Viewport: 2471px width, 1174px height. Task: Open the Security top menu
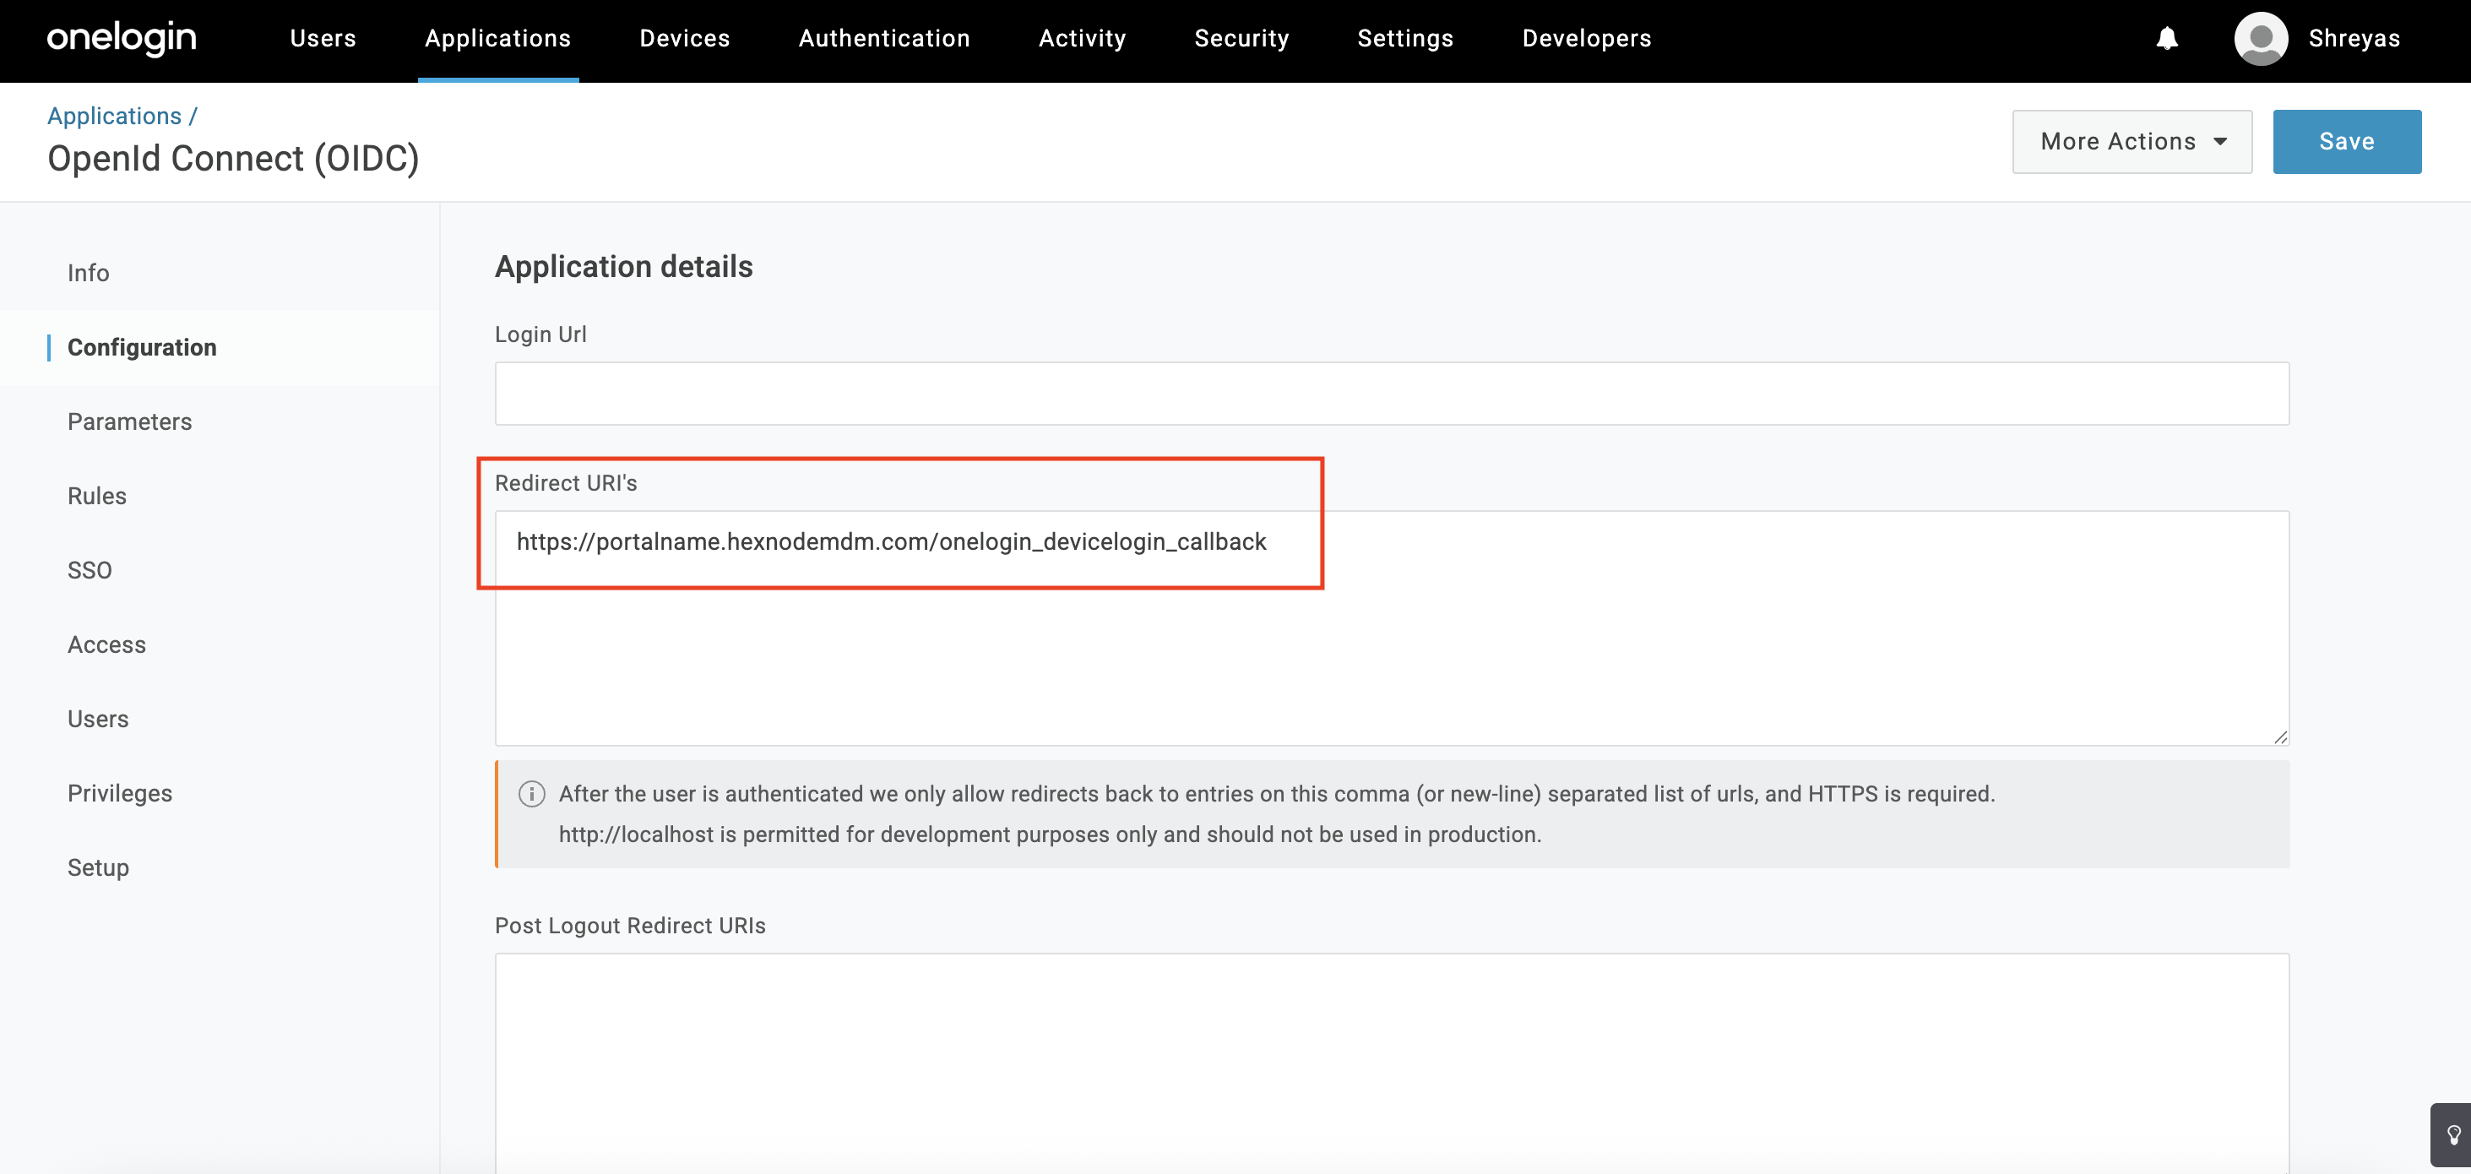(1241, 38)
